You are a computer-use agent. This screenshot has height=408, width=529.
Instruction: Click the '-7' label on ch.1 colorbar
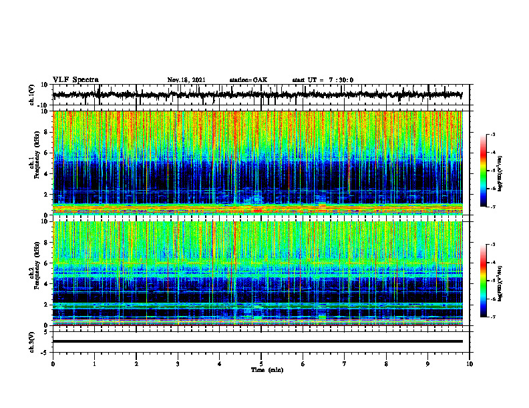(x=493, y=207)
